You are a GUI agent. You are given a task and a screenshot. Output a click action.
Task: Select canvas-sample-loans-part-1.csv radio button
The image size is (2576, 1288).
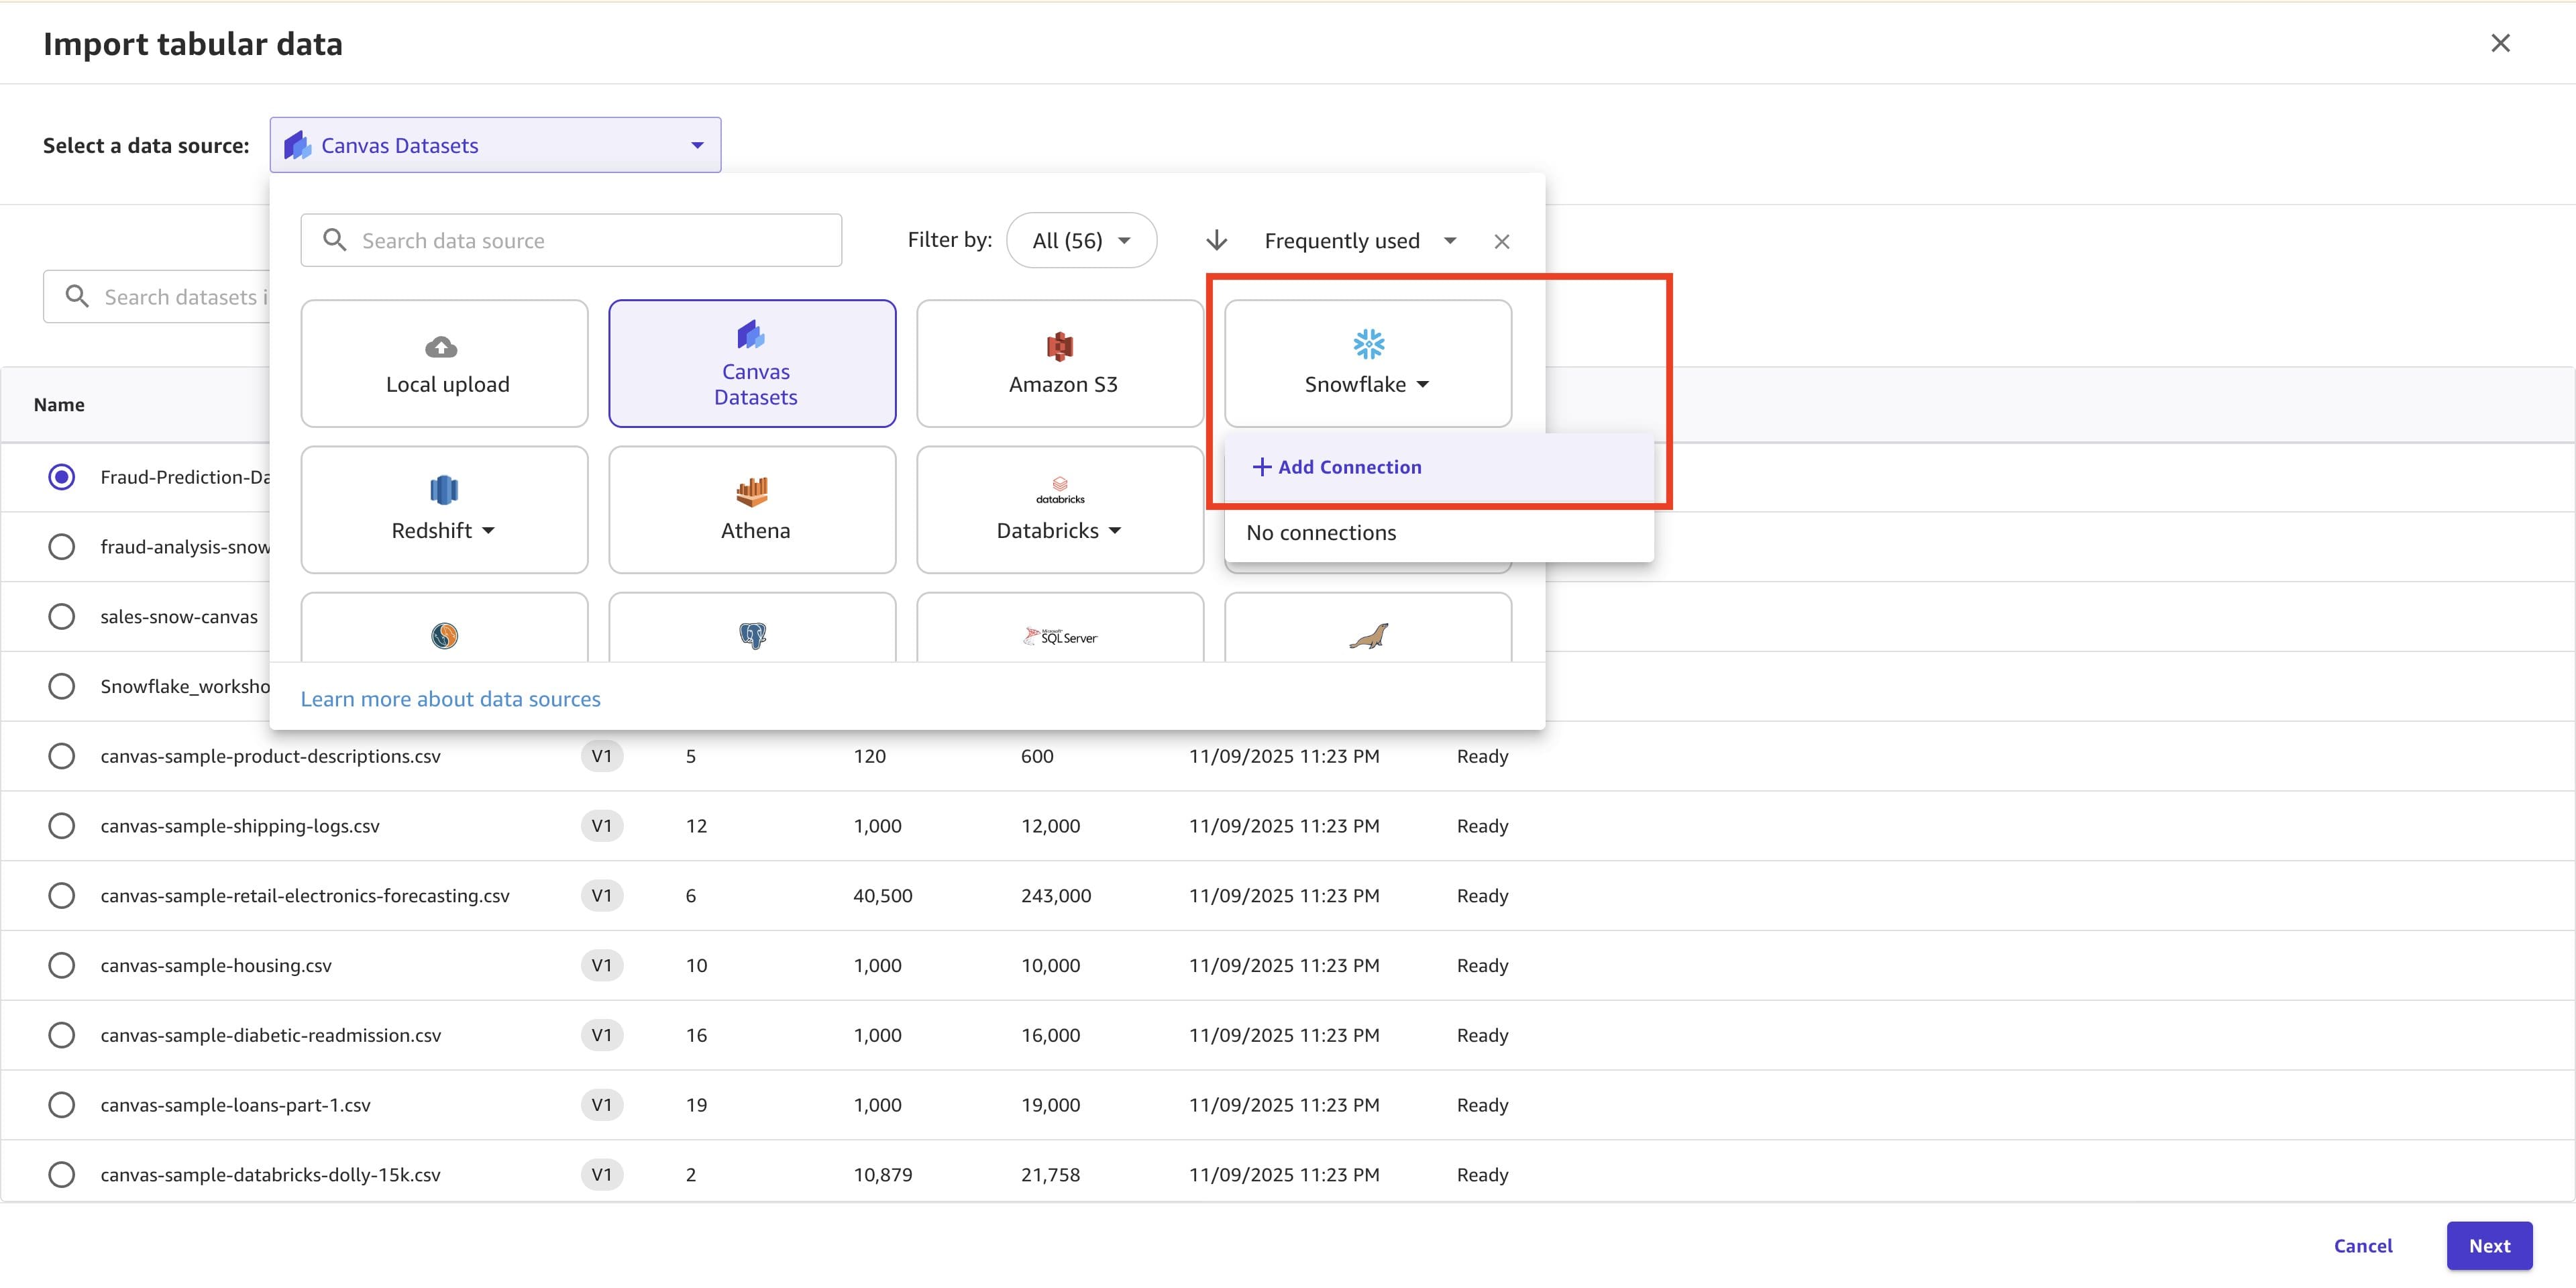[62, 1105]
